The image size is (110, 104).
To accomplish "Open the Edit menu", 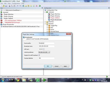I will tap(5, 3).
